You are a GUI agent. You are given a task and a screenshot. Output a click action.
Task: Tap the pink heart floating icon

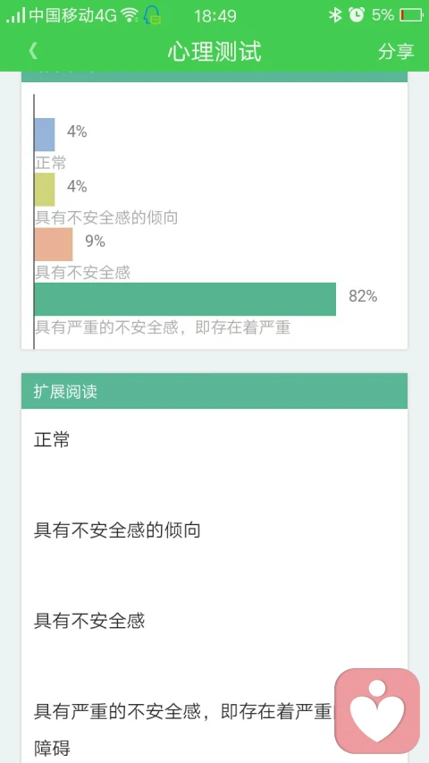tap(377, 710)
